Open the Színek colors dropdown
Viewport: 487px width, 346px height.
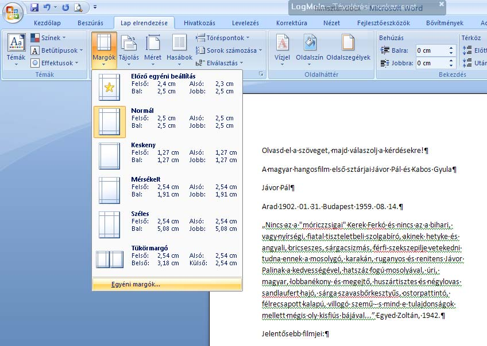pyautogui.click(x=48, y=38)
